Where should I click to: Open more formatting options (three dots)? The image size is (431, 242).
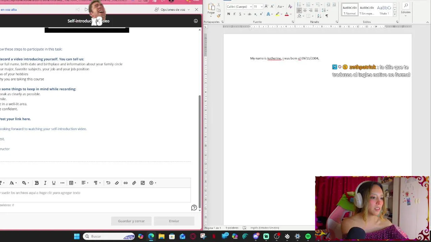62,183
